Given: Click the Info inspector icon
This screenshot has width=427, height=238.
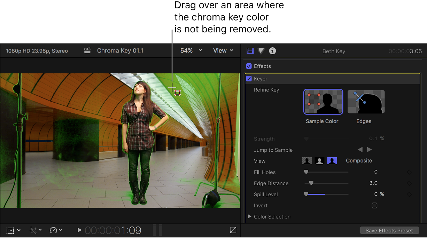Looking at the screenshot, I should 272,51.
